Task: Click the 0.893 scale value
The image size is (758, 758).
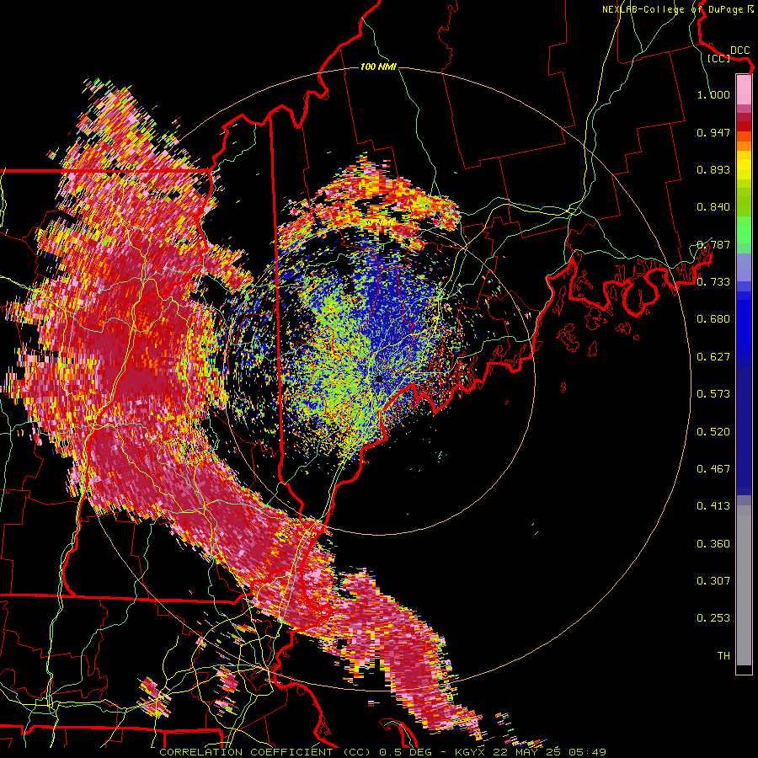Action: click(x=713, y=169)
